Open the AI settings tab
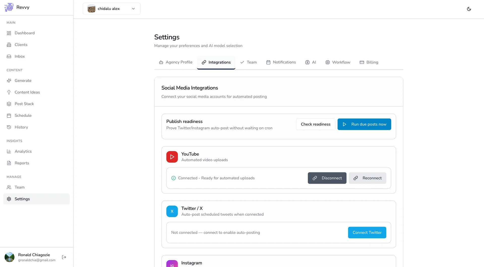The height and width of the screenshot is (267, 484). click(311, 62)
